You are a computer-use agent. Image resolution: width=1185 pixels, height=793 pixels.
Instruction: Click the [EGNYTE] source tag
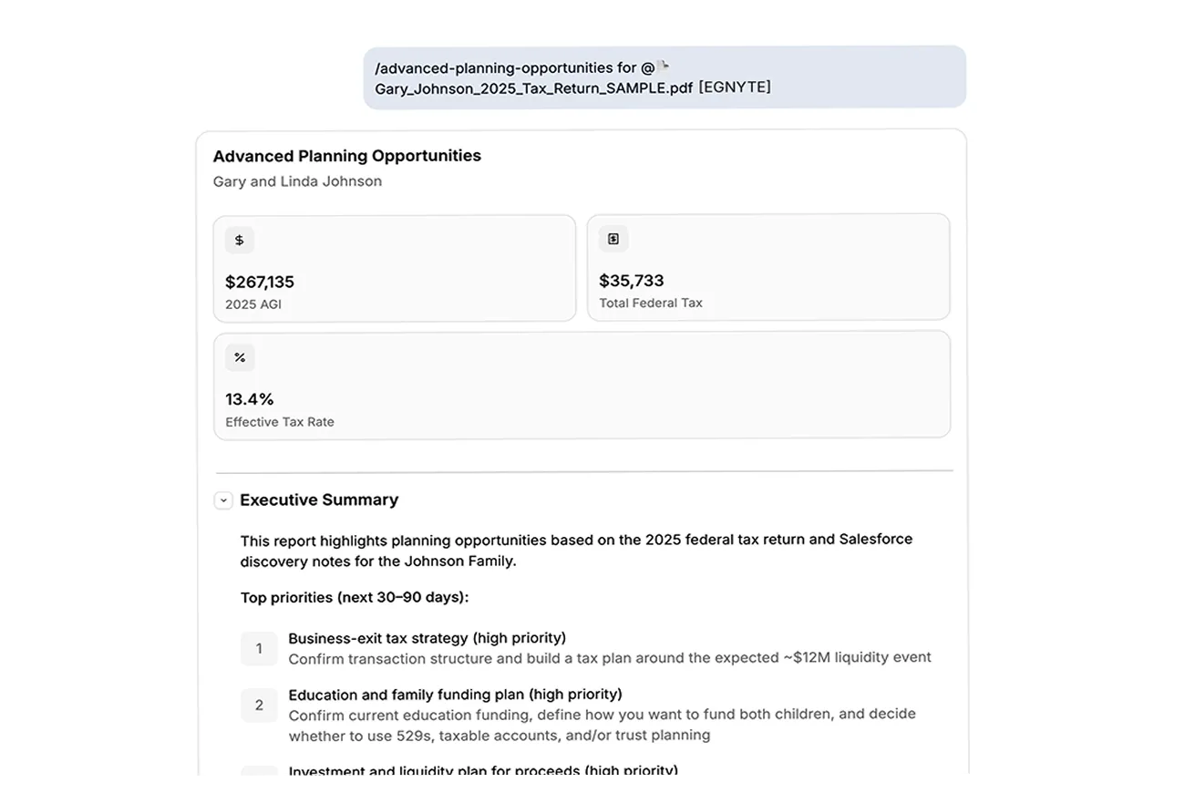pos(735,88)
